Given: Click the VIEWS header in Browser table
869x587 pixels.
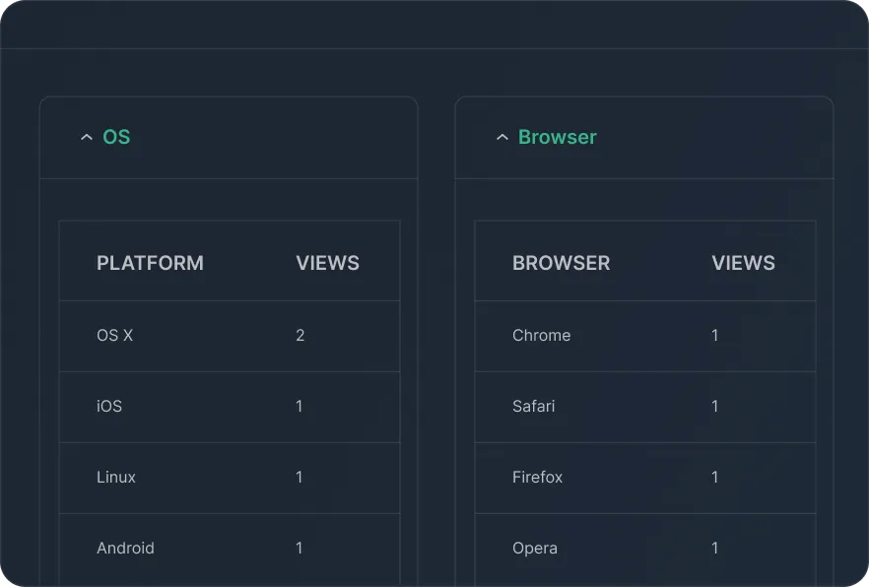Looking at the screenshot, I should coord(743,263).
